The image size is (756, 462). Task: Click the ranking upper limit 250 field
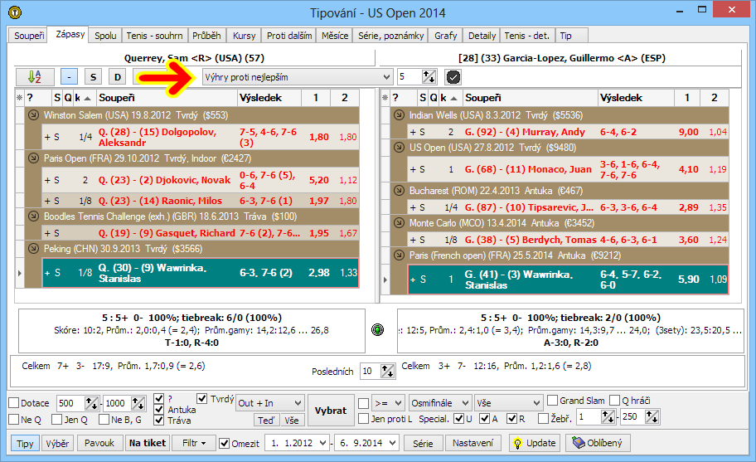pos(632,416)
